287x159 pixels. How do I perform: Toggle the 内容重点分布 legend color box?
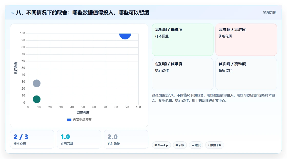[x=69, y=120]
